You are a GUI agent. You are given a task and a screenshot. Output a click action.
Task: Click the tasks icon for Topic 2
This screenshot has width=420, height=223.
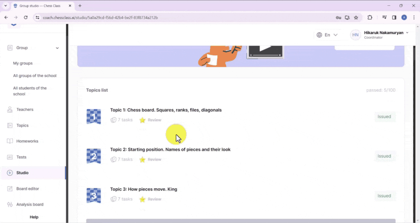point(113,160)
